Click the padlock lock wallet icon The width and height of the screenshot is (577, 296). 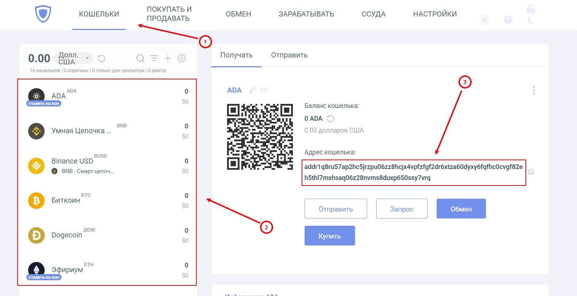coord(531,9)
